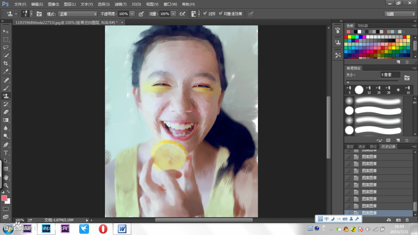Select the Pen tool

click(5, 145)
